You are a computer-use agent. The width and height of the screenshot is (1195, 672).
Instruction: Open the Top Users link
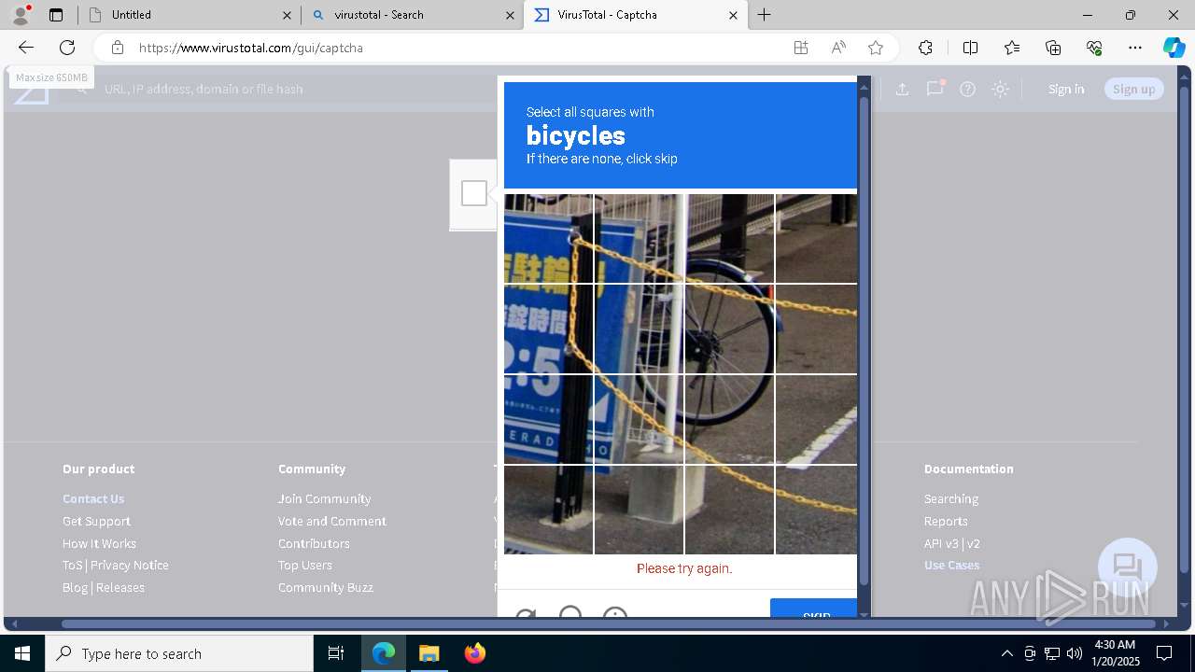[x=304, y=565]
